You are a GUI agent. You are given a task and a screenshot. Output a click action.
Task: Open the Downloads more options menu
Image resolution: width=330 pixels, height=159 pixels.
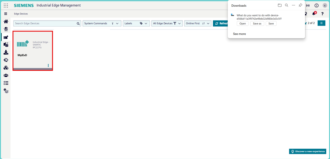click(293, 5)
